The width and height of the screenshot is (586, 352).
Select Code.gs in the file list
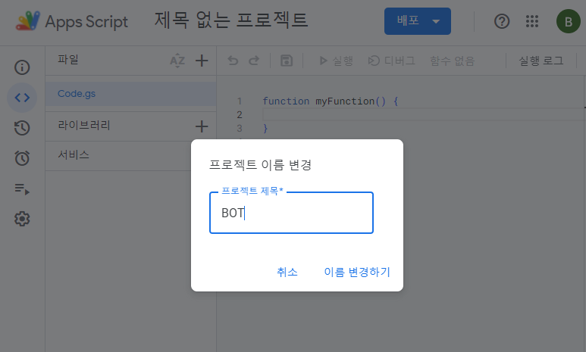click(x=77, y=94)
